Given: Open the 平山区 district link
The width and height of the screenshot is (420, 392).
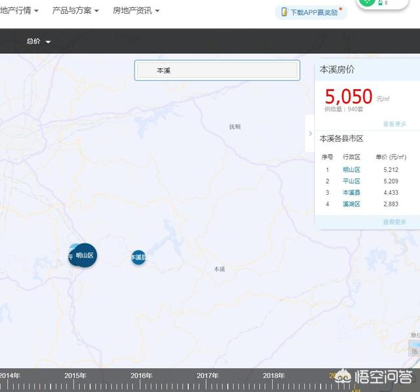Looking at the screenshot, I should tap(351, 181).
